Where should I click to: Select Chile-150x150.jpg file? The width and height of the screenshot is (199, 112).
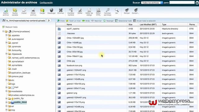pyautogui.click(x=127, y=47)
